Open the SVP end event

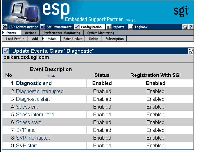click(x=26, y=130)
